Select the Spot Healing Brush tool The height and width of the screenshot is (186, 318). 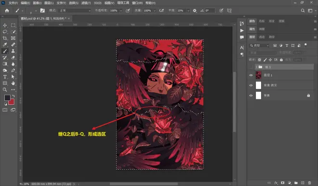[13, 45]
